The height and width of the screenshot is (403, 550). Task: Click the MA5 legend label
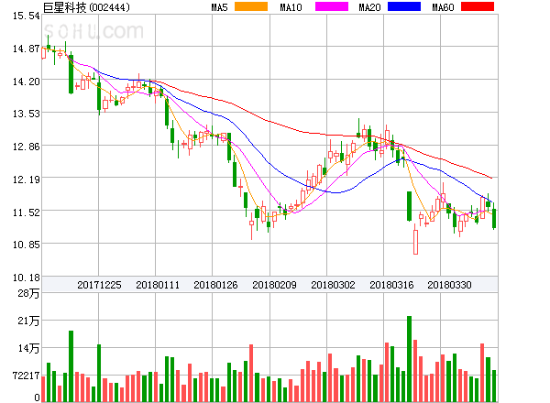(x=220, y=7)
